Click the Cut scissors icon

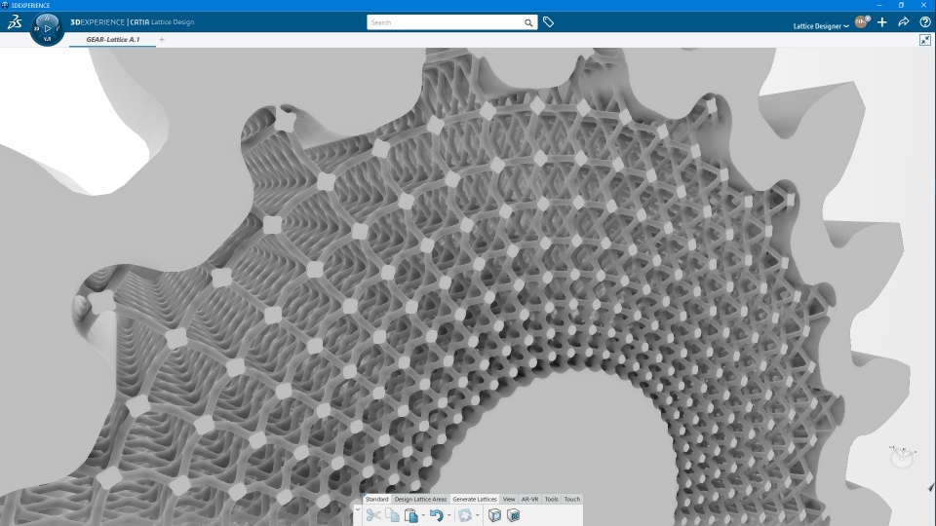coord(373,514)
